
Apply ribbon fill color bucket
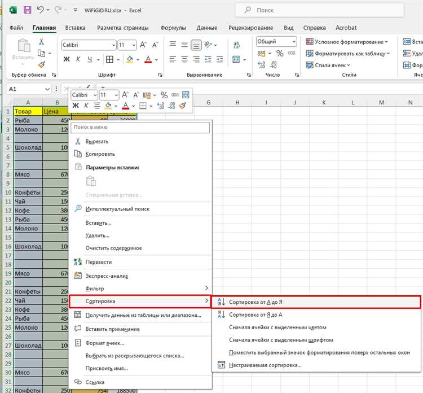tap(130, 59)
